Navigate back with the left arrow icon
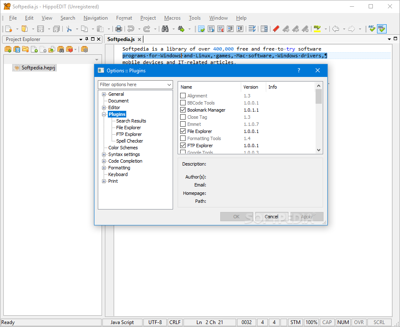The width and height of the screenshot is (400, 327). pos(336,28)
